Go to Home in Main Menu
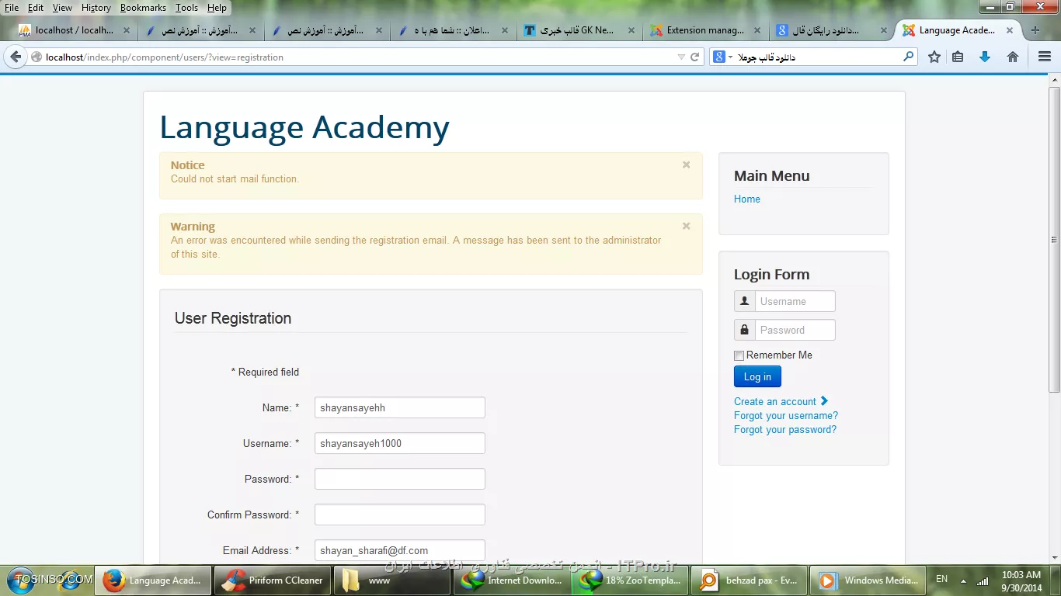The width and height of the screenshot is (1061, 596). 747,199
